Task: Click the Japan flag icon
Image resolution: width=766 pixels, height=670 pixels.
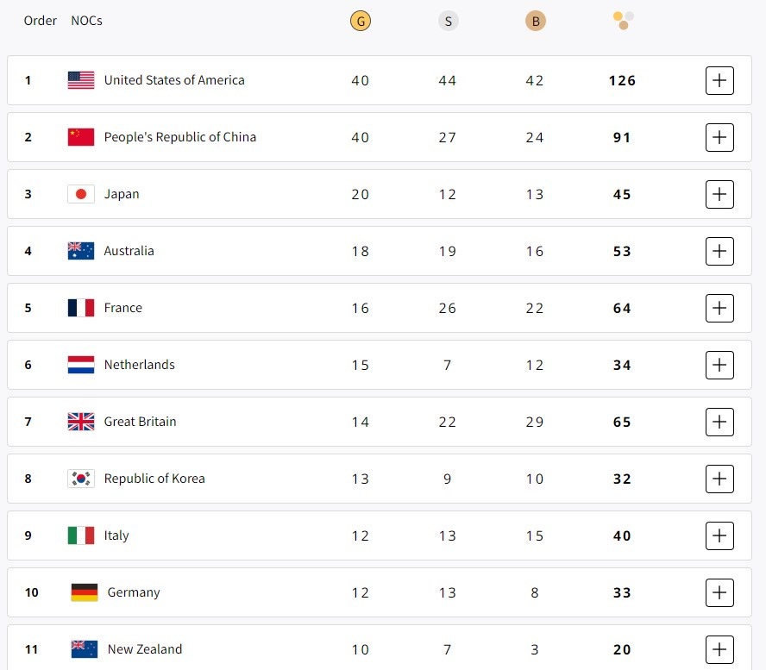Action: click(x=81, y=194)
